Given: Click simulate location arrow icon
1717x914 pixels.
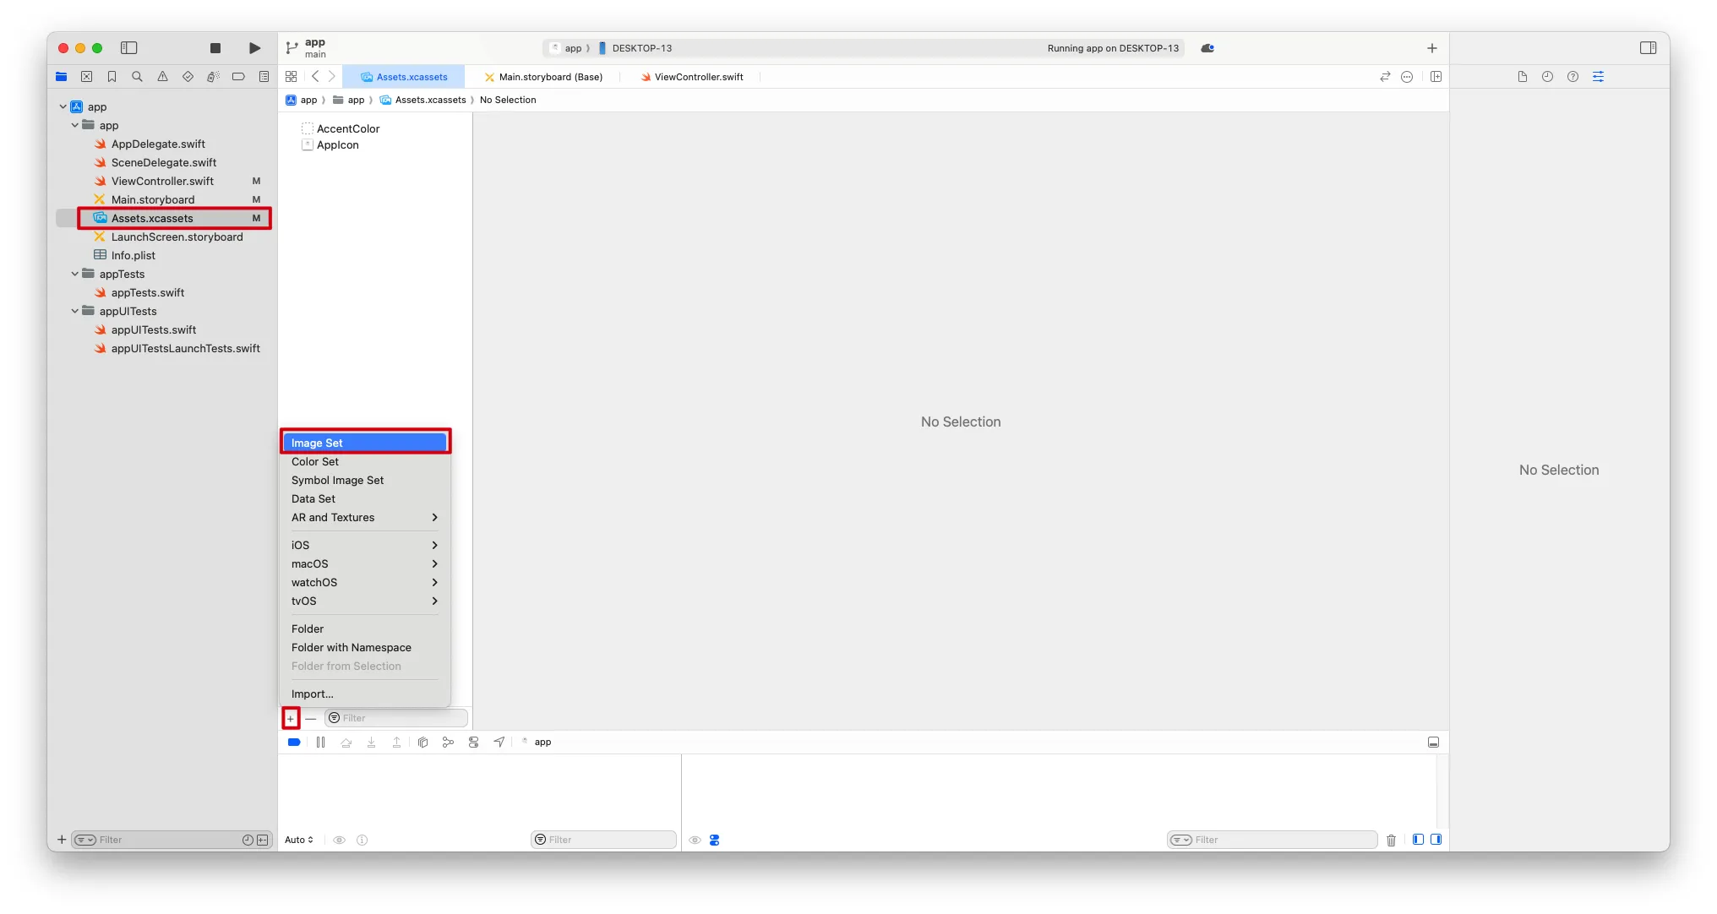Looking at the screenshot, I should [x=499, y=743].
